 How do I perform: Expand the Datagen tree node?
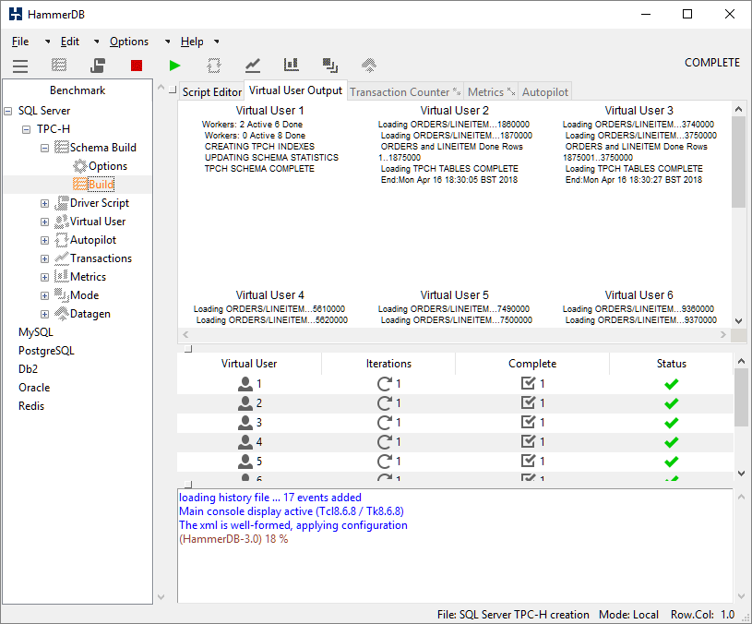pos(44,314)
